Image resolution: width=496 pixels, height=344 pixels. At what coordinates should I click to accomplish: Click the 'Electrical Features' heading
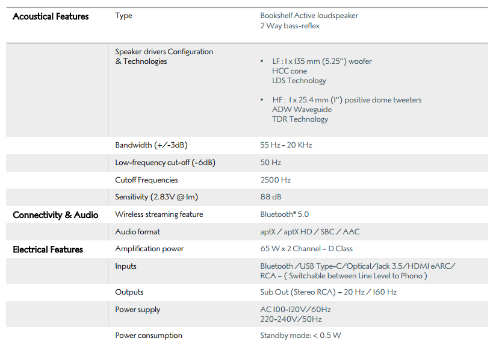pyautogui.click(x=48, y=249)
